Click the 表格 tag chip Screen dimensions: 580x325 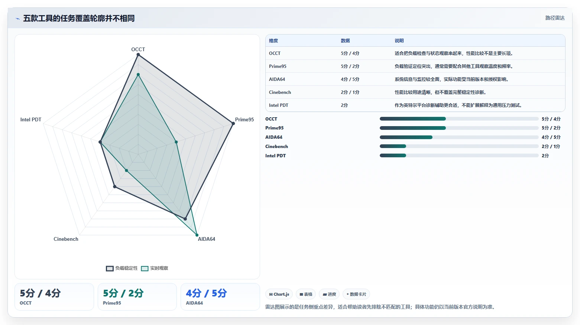[306, 294]
